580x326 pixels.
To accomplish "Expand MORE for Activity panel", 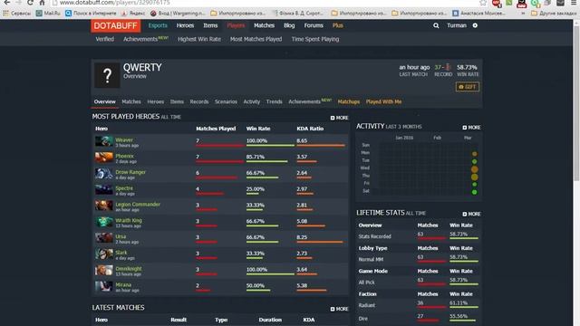I will tap(471, 128).
